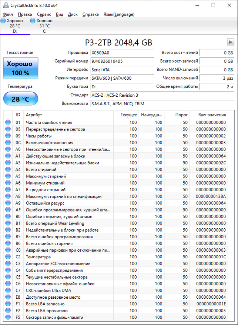Image resolution: width=238 pixels, height=325 pixels.
Task: Click status icon for F5 Сектора записи флэш-памяти
Action: point(8,317)
